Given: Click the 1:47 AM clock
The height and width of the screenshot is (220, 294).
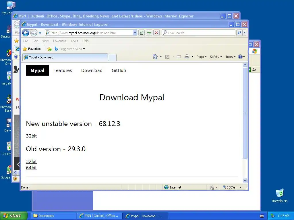Looking at the screenshot, I should coord(283,216).
